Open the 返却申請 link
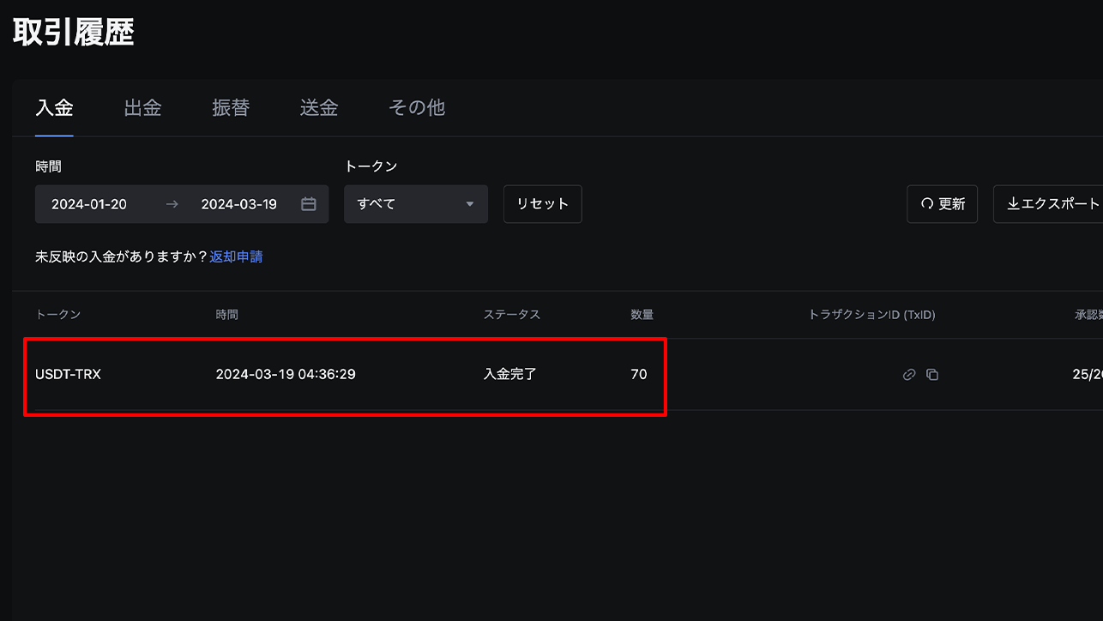 point(236,256)
